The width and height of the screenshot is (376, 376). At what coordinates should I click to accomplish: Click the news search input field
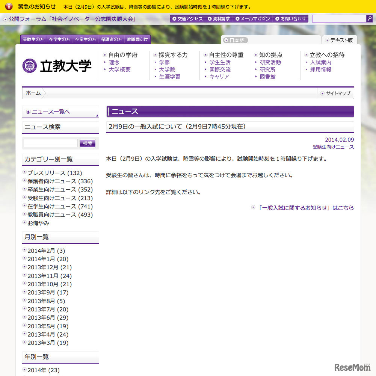point(50,143)
